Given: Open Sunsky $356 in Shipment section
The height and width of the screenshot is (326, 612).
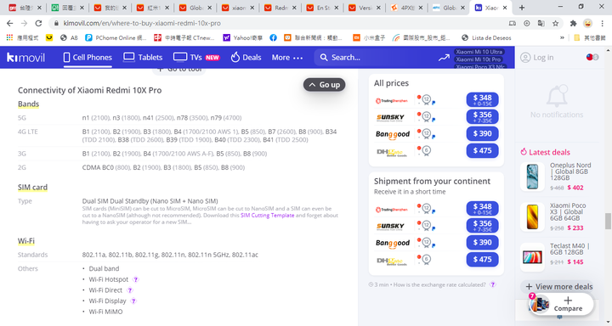Looking at the screenshot, I should [483, 226].
